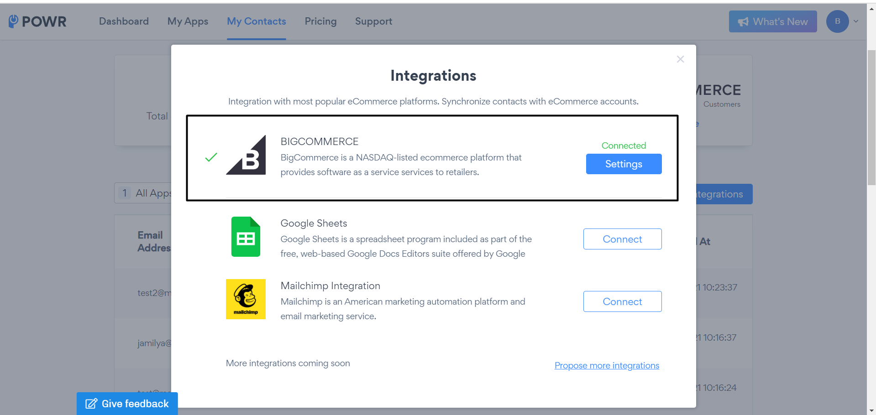Click the Mailchimp Integration title text
Image resolution: width=876 pixels, height=415 pixels.
point(330,285)
